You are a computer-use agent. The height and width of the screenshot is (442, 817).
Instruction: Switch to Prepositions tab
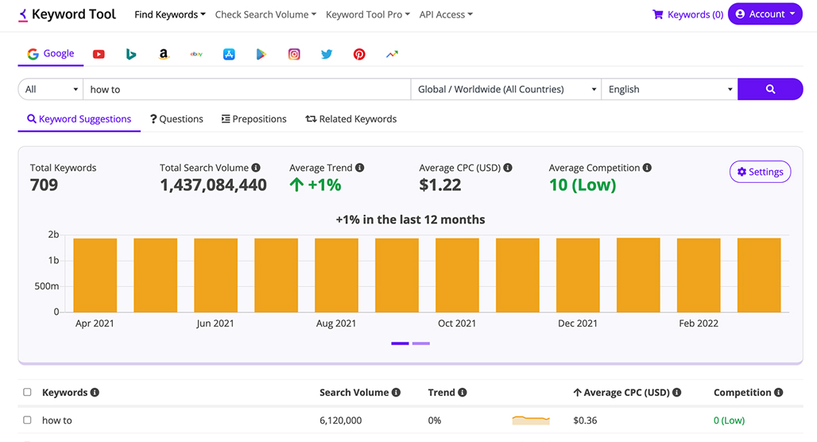(254, 118)
